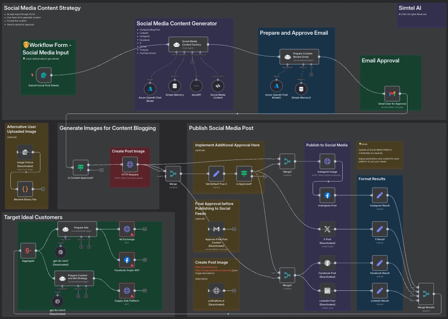
Task: Select the Format Results heading
Action: pyautogui.click(x=372, y=179)
